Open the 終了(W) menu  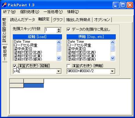(x=9, y=12)
